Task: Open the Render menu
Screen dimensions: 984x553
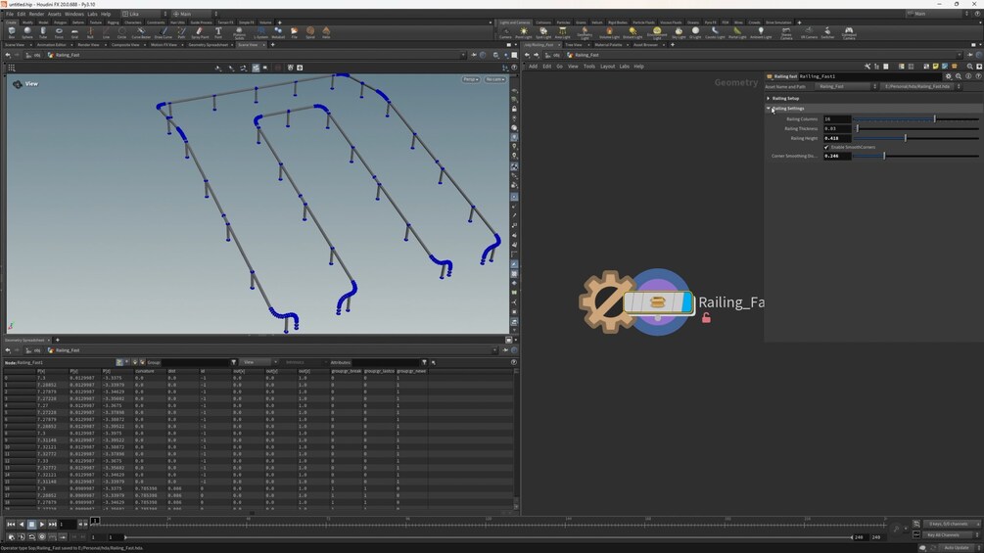Action: 36,14
